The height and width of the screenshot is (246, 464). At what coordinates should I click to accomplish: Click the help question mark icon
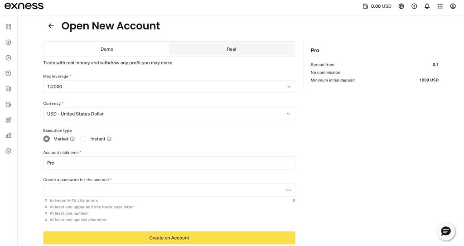tap(414, 6)
